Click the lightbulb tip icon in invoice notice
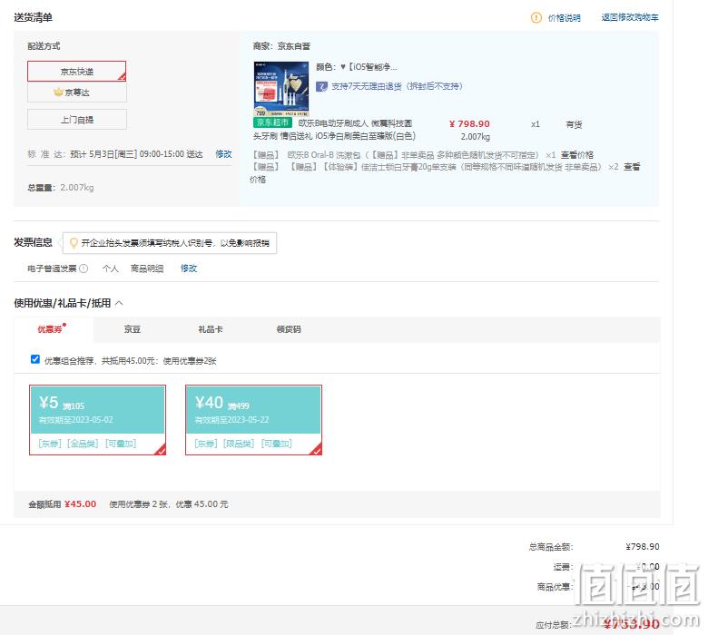Image resolution: width=708 pixels, height=635 pixels. click(74, 243)
